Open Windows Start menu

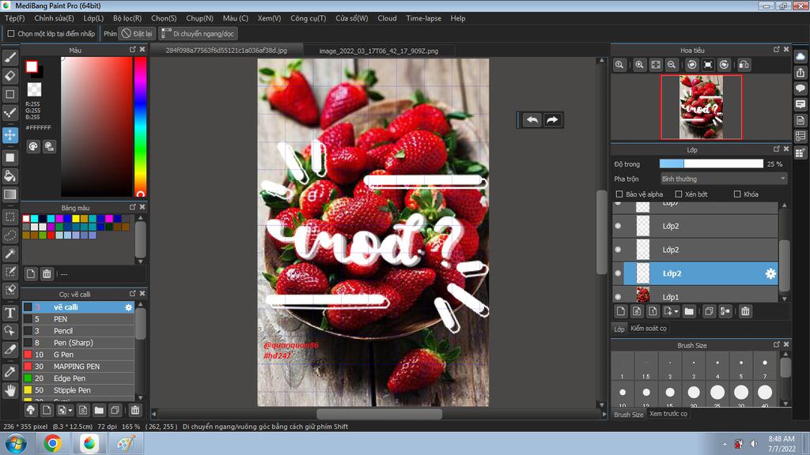16,443
